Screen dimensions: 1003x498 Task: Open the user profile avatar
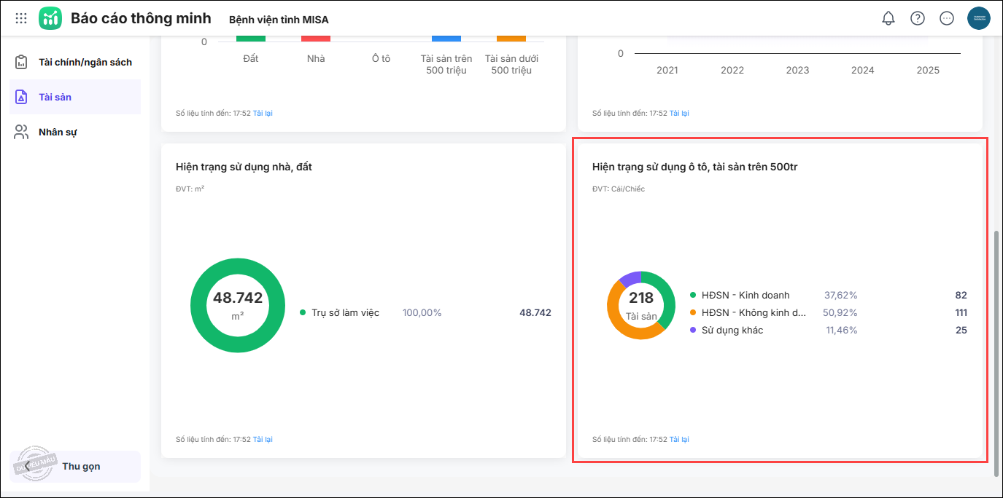click(x=978, y=18)
